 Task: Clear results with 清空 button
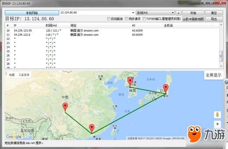coord(214,13)
